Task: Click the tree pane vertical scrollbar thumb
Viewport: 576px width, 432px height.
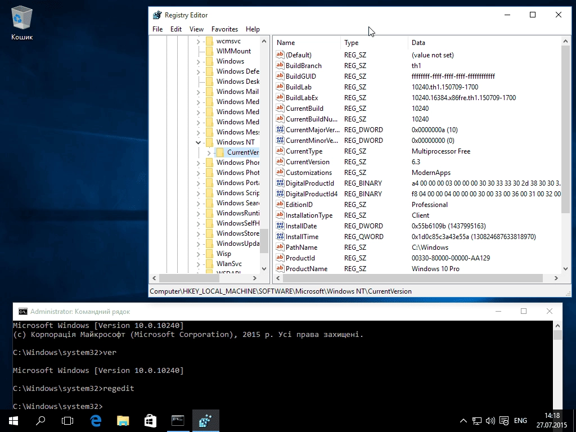Action: [x=264, y=241]
